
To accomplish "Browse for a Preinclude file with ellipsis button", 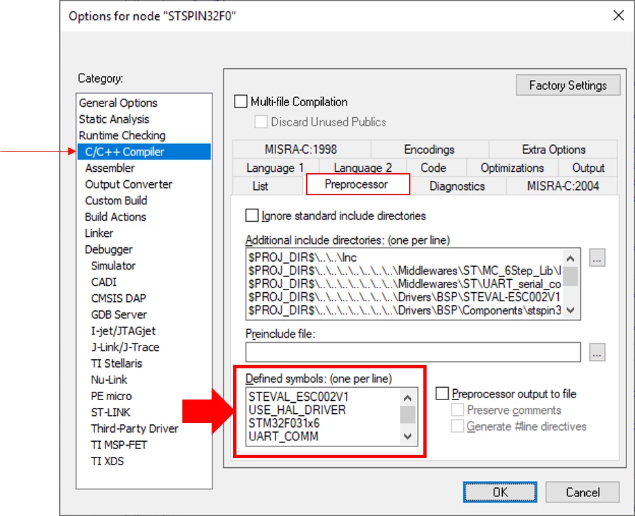I will pos(597,352).
